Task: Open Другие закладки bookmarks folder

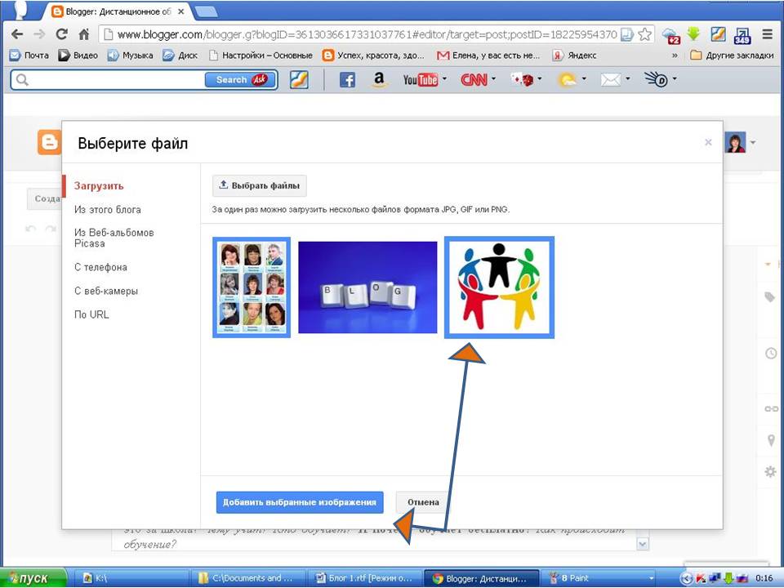Action: coord(732,56)
